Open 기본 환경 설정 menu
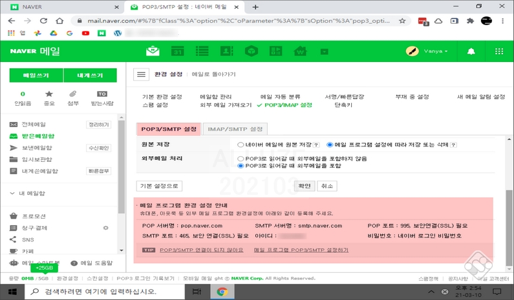 point(162,97)
